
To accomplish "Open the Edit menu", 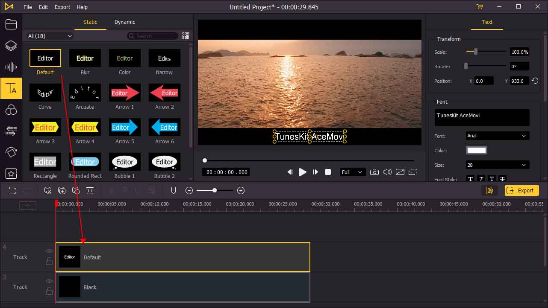I will [x=43, y=7].
